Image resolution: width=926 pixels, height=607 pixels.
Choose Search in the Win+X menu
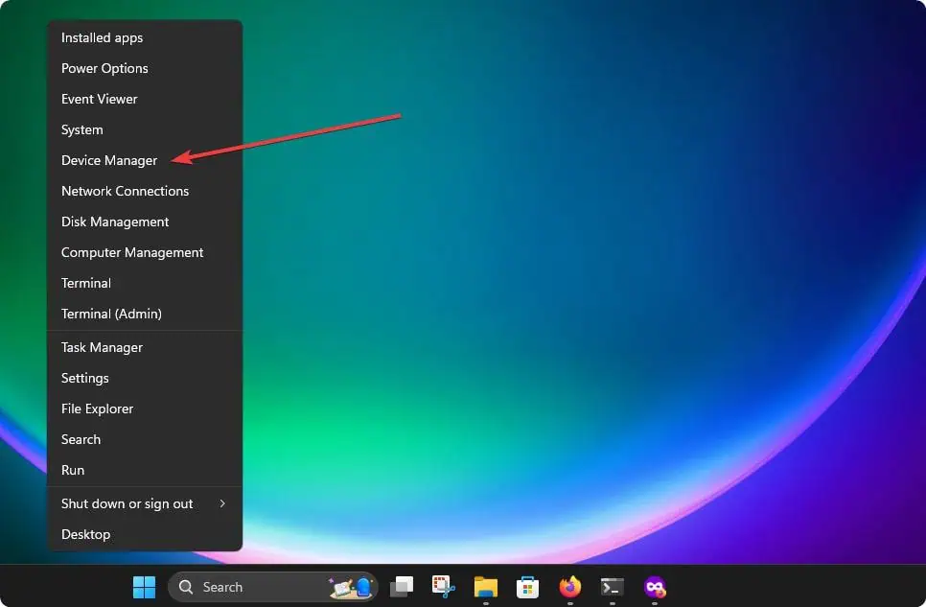(145, 440)
